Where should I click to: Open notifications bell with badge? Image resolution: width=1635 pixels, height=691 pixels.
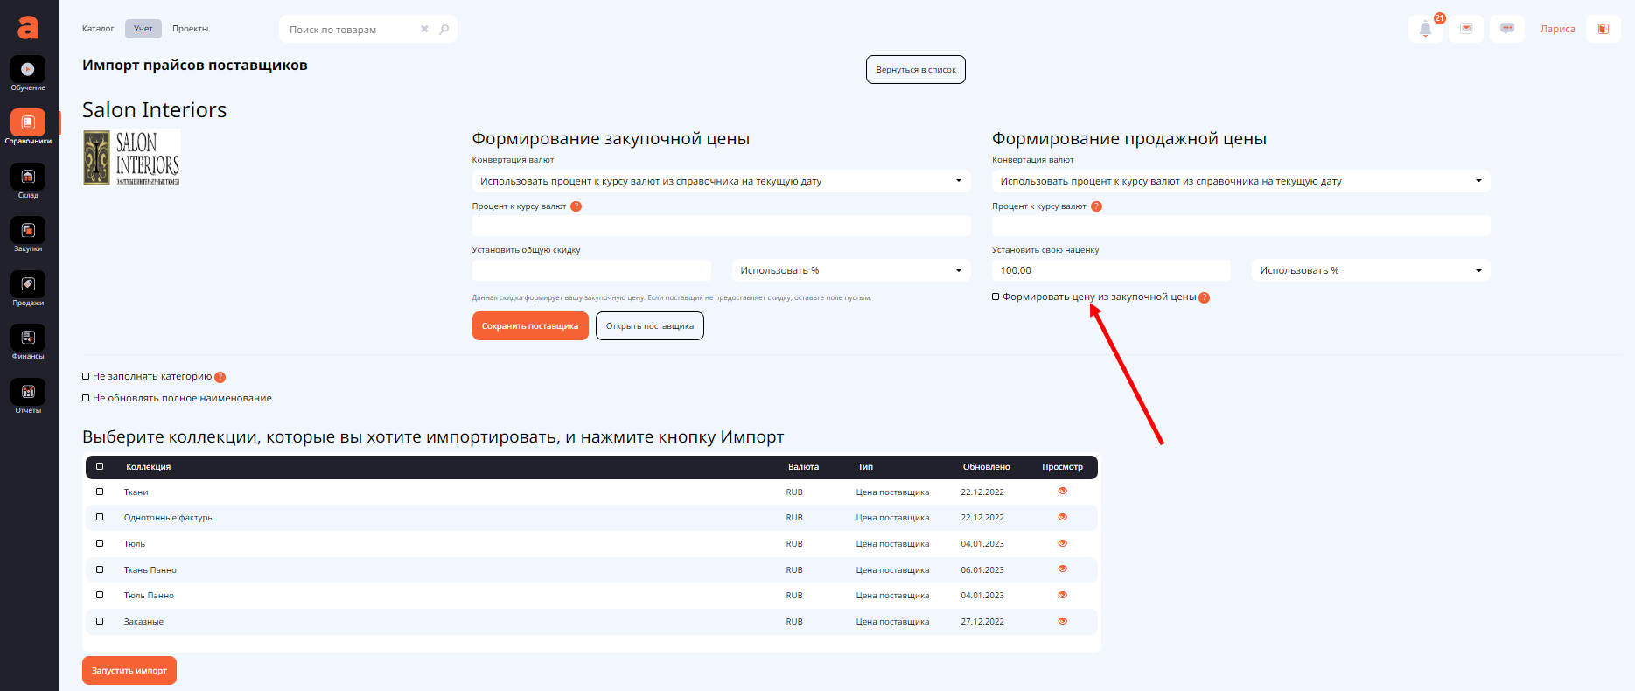coord(1425,29)
